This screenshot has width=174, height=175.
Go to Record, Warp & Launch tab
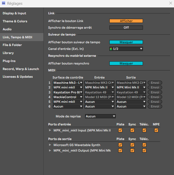click(21, 69)
